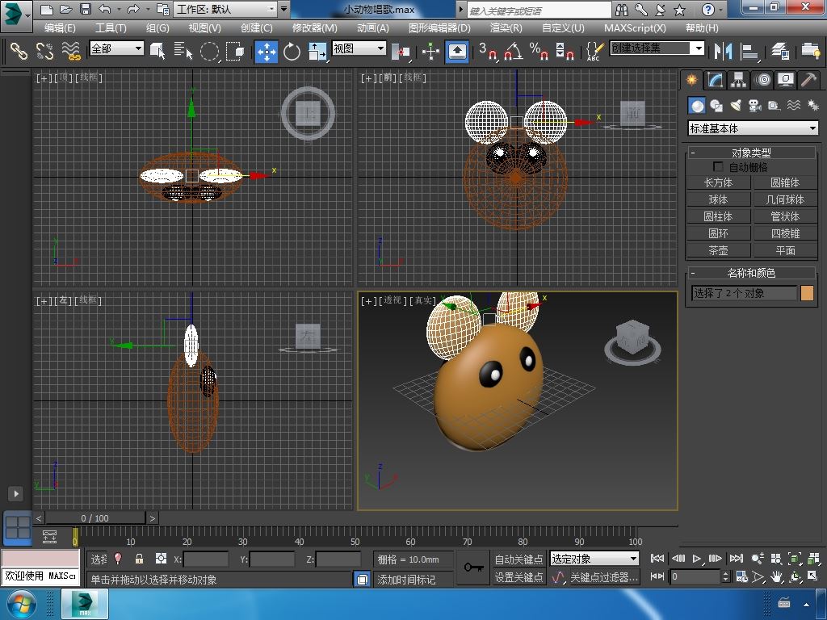Viewport: 827px width, 620px height.
Task: Click the Select and Link chain icon
Action: (x=19, y=52)
